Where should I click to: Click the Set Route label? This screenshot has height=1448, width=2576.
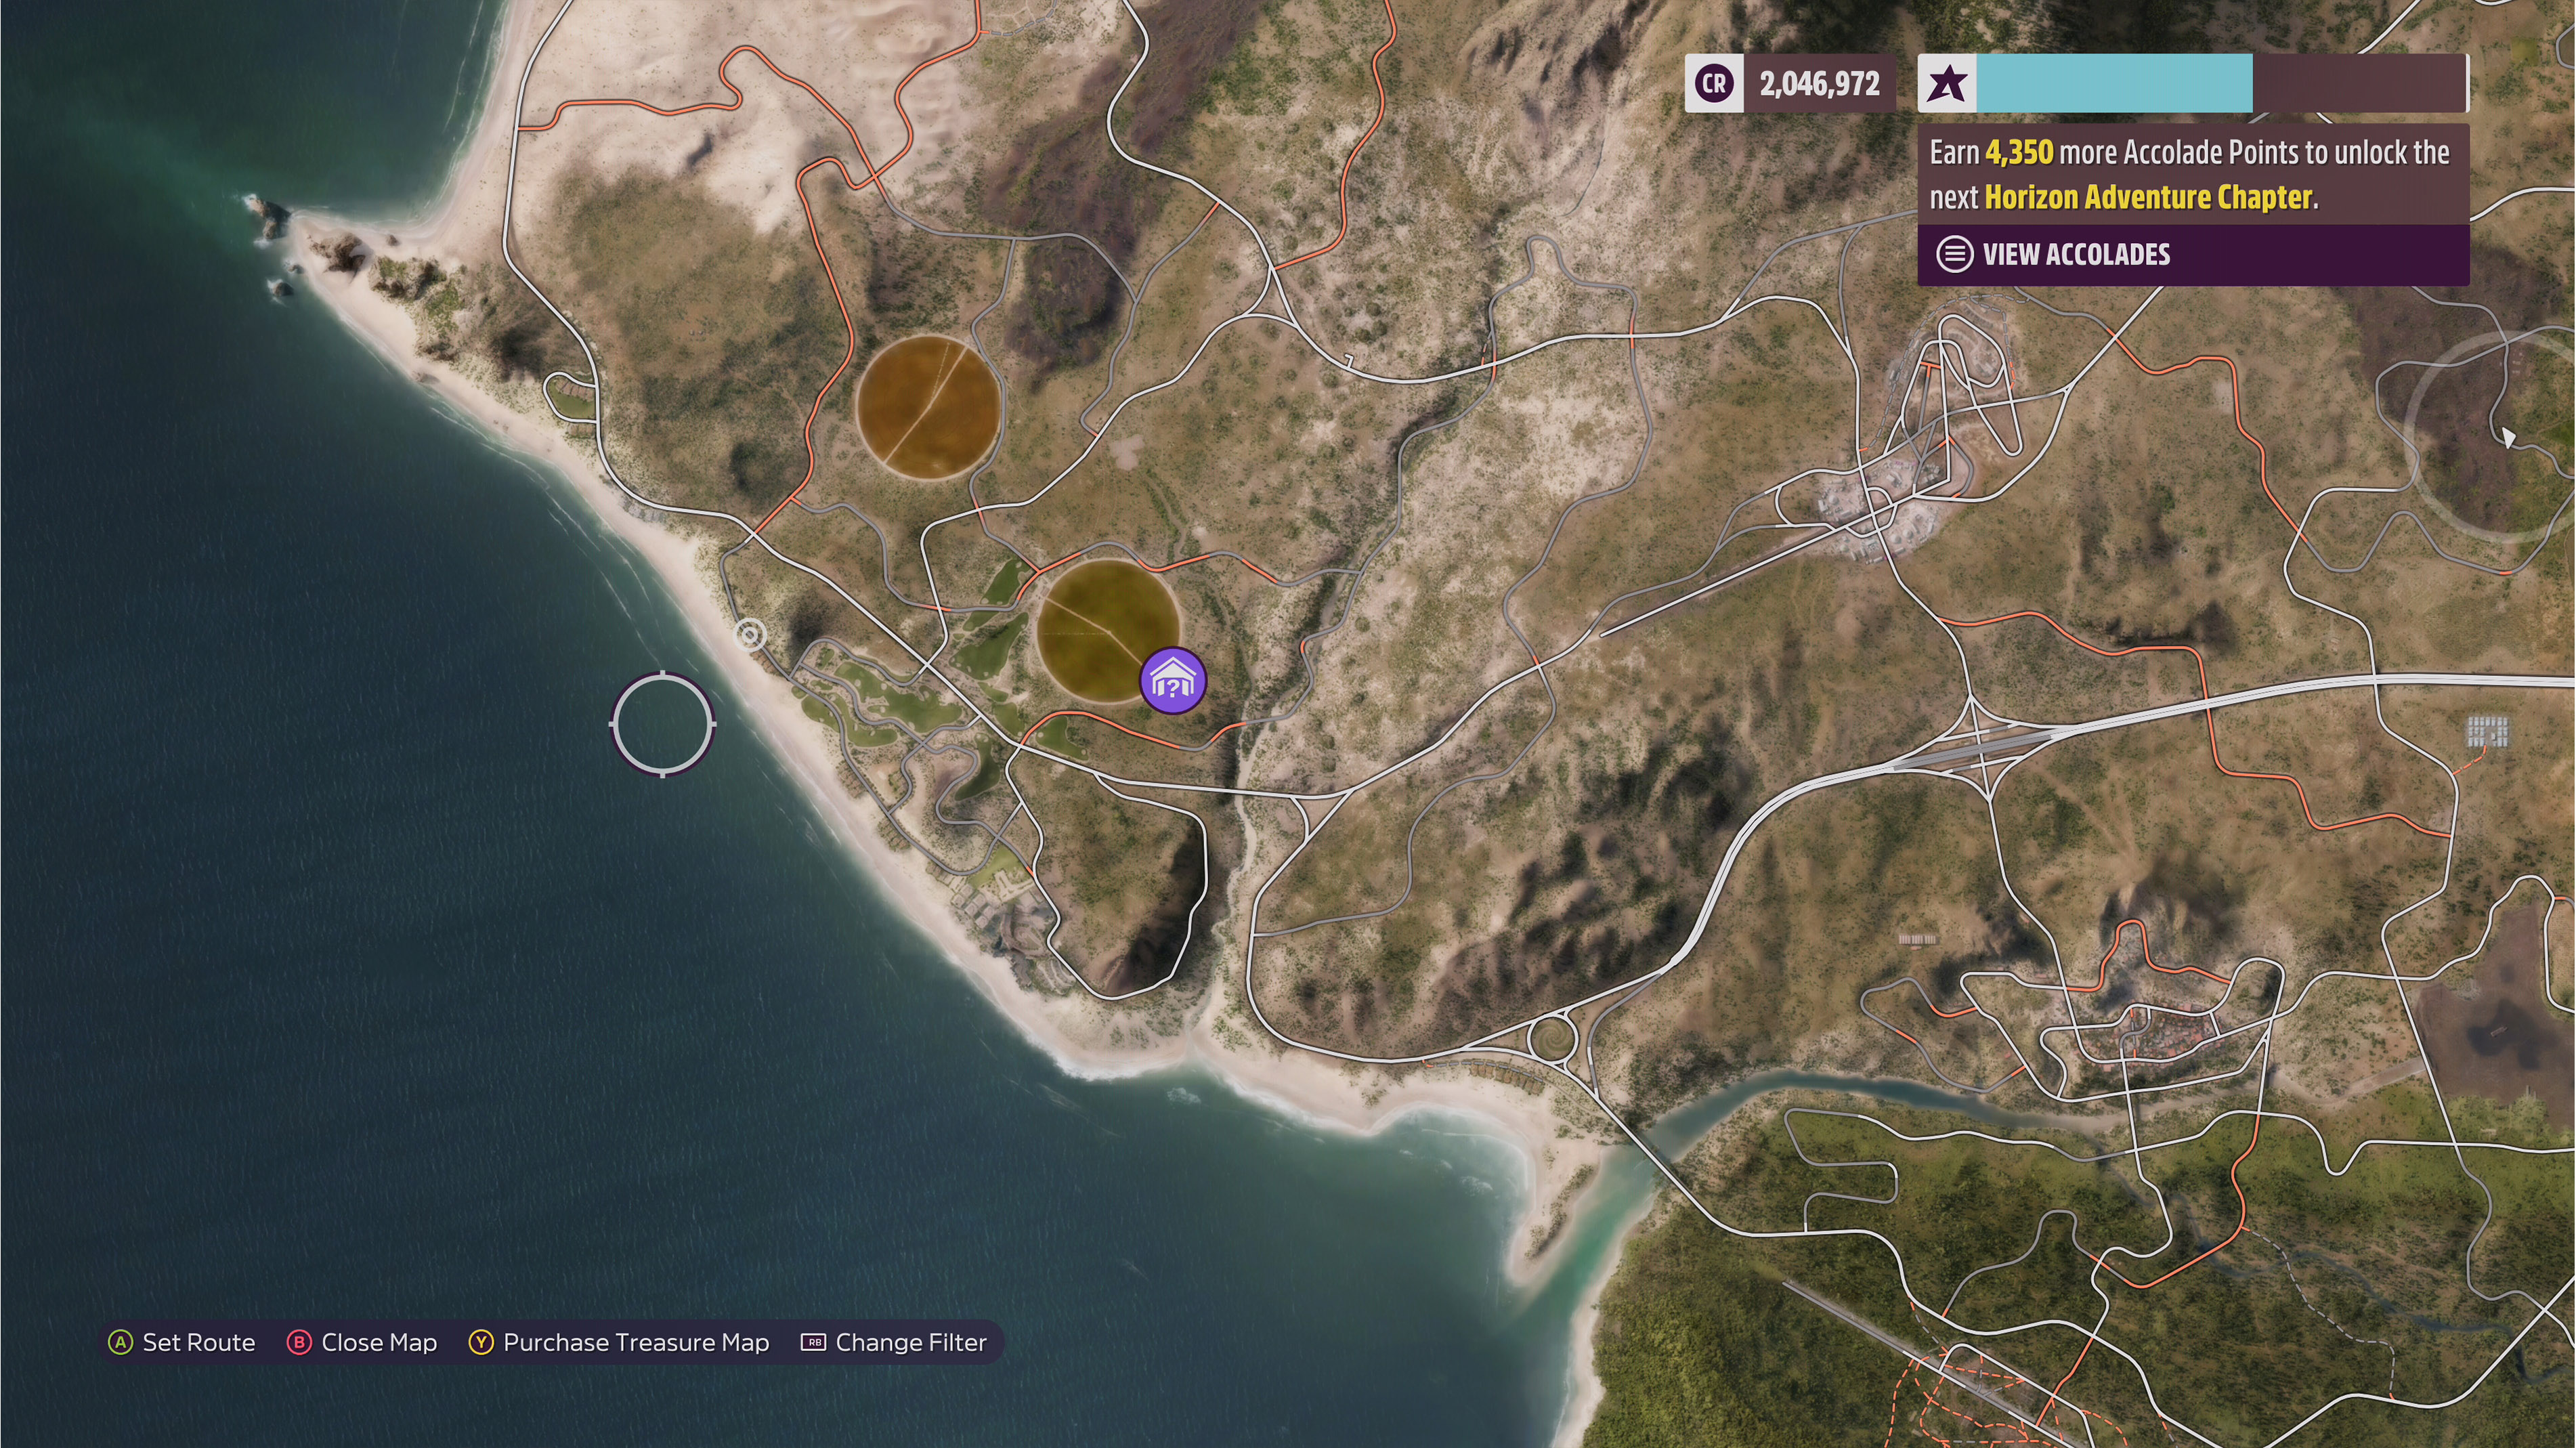(x=199, y=1342)
